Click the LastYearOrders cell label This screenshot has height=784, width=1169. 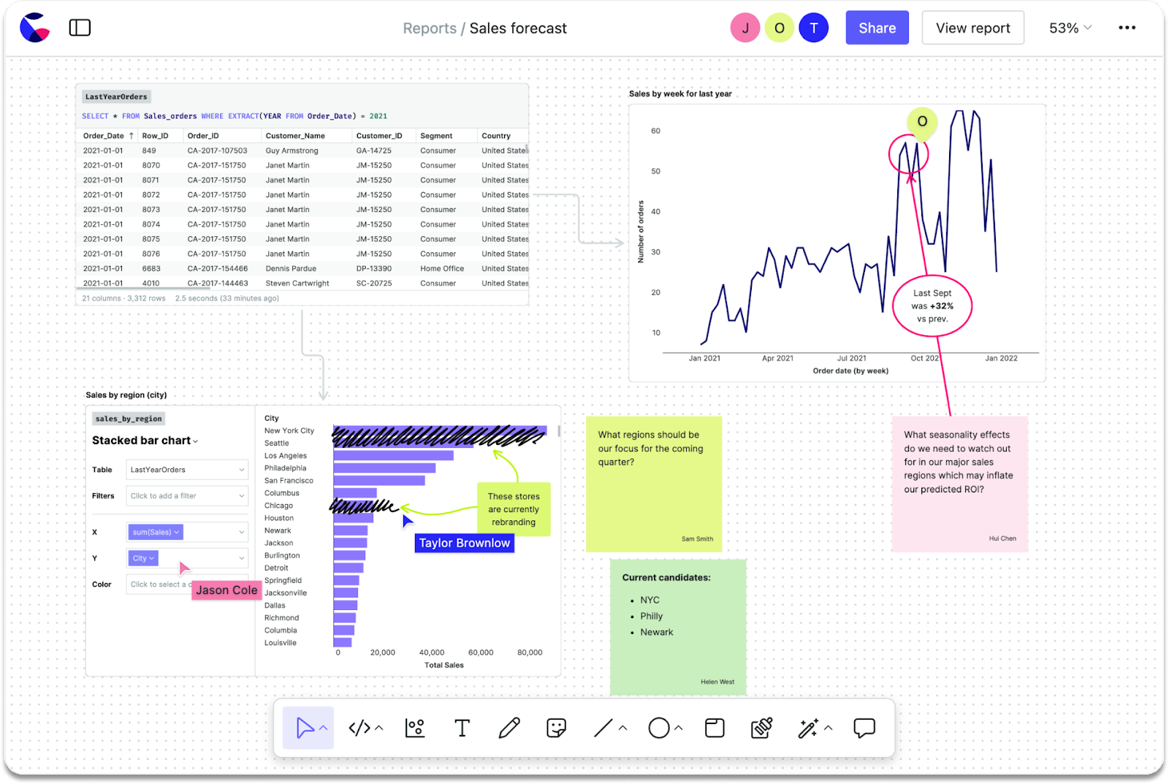(116, 96)
